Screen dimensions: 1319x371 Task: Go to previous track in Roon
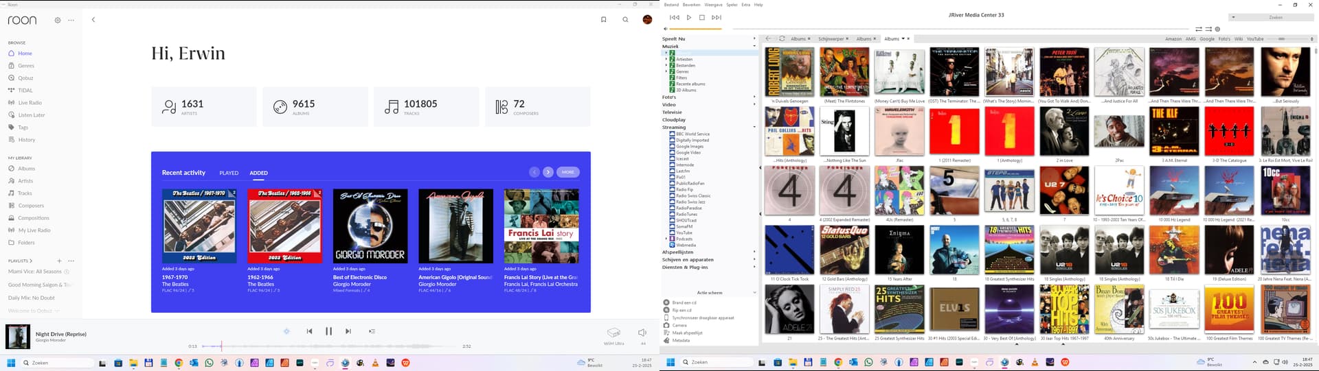[309, 331]
